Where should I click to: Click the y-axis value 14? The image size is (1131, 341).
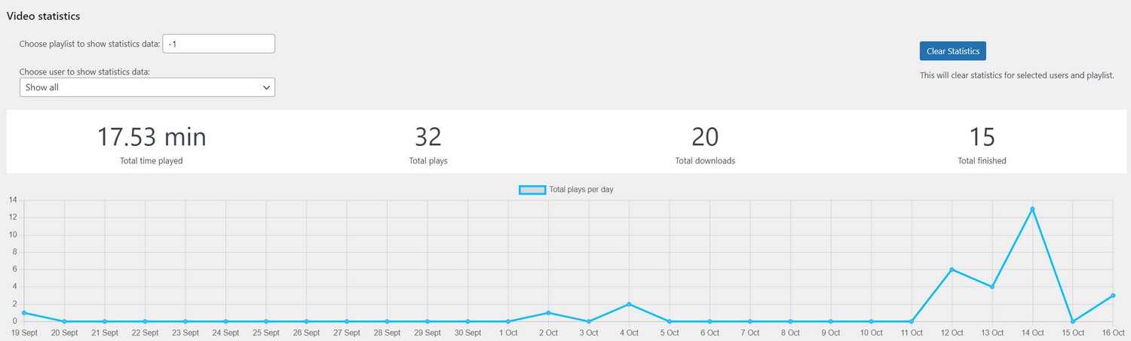click(13, 199)
